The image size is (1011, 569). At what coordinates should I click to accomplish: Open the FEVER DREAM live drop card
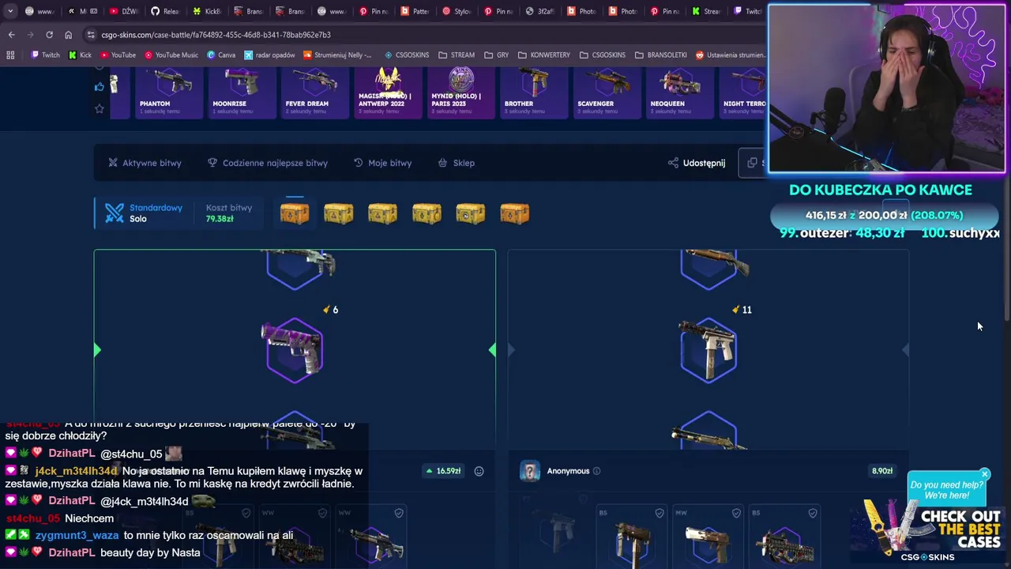314,92
